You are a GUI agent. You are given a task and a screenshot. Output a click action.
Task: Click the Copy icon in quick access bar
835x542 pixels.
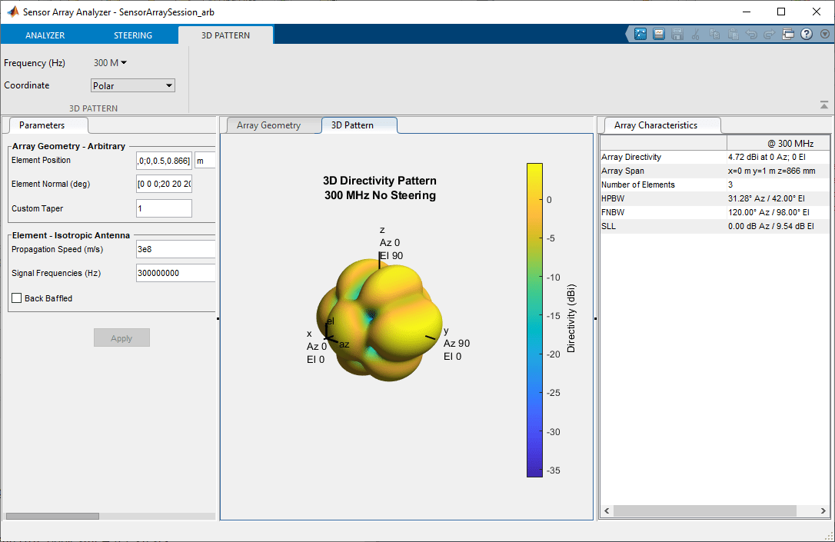(x=714, y=35)
